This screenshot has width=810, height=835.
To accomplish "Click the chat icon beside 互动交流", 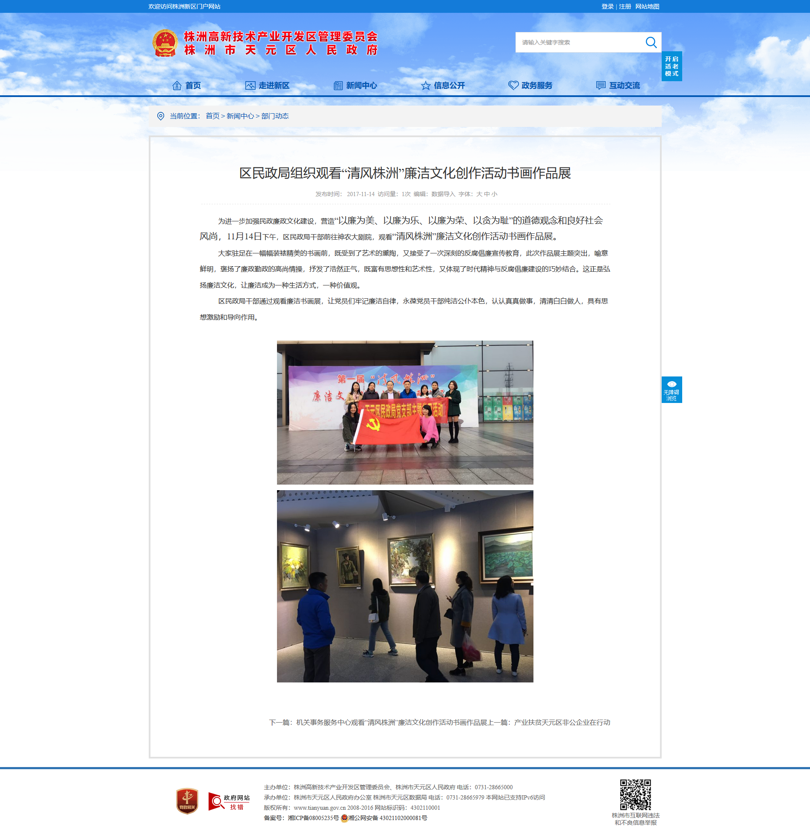I will pos(601,85).
